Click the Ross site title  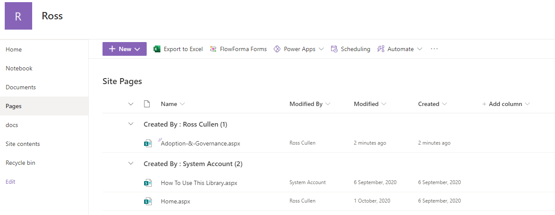[x=52, y=16]
